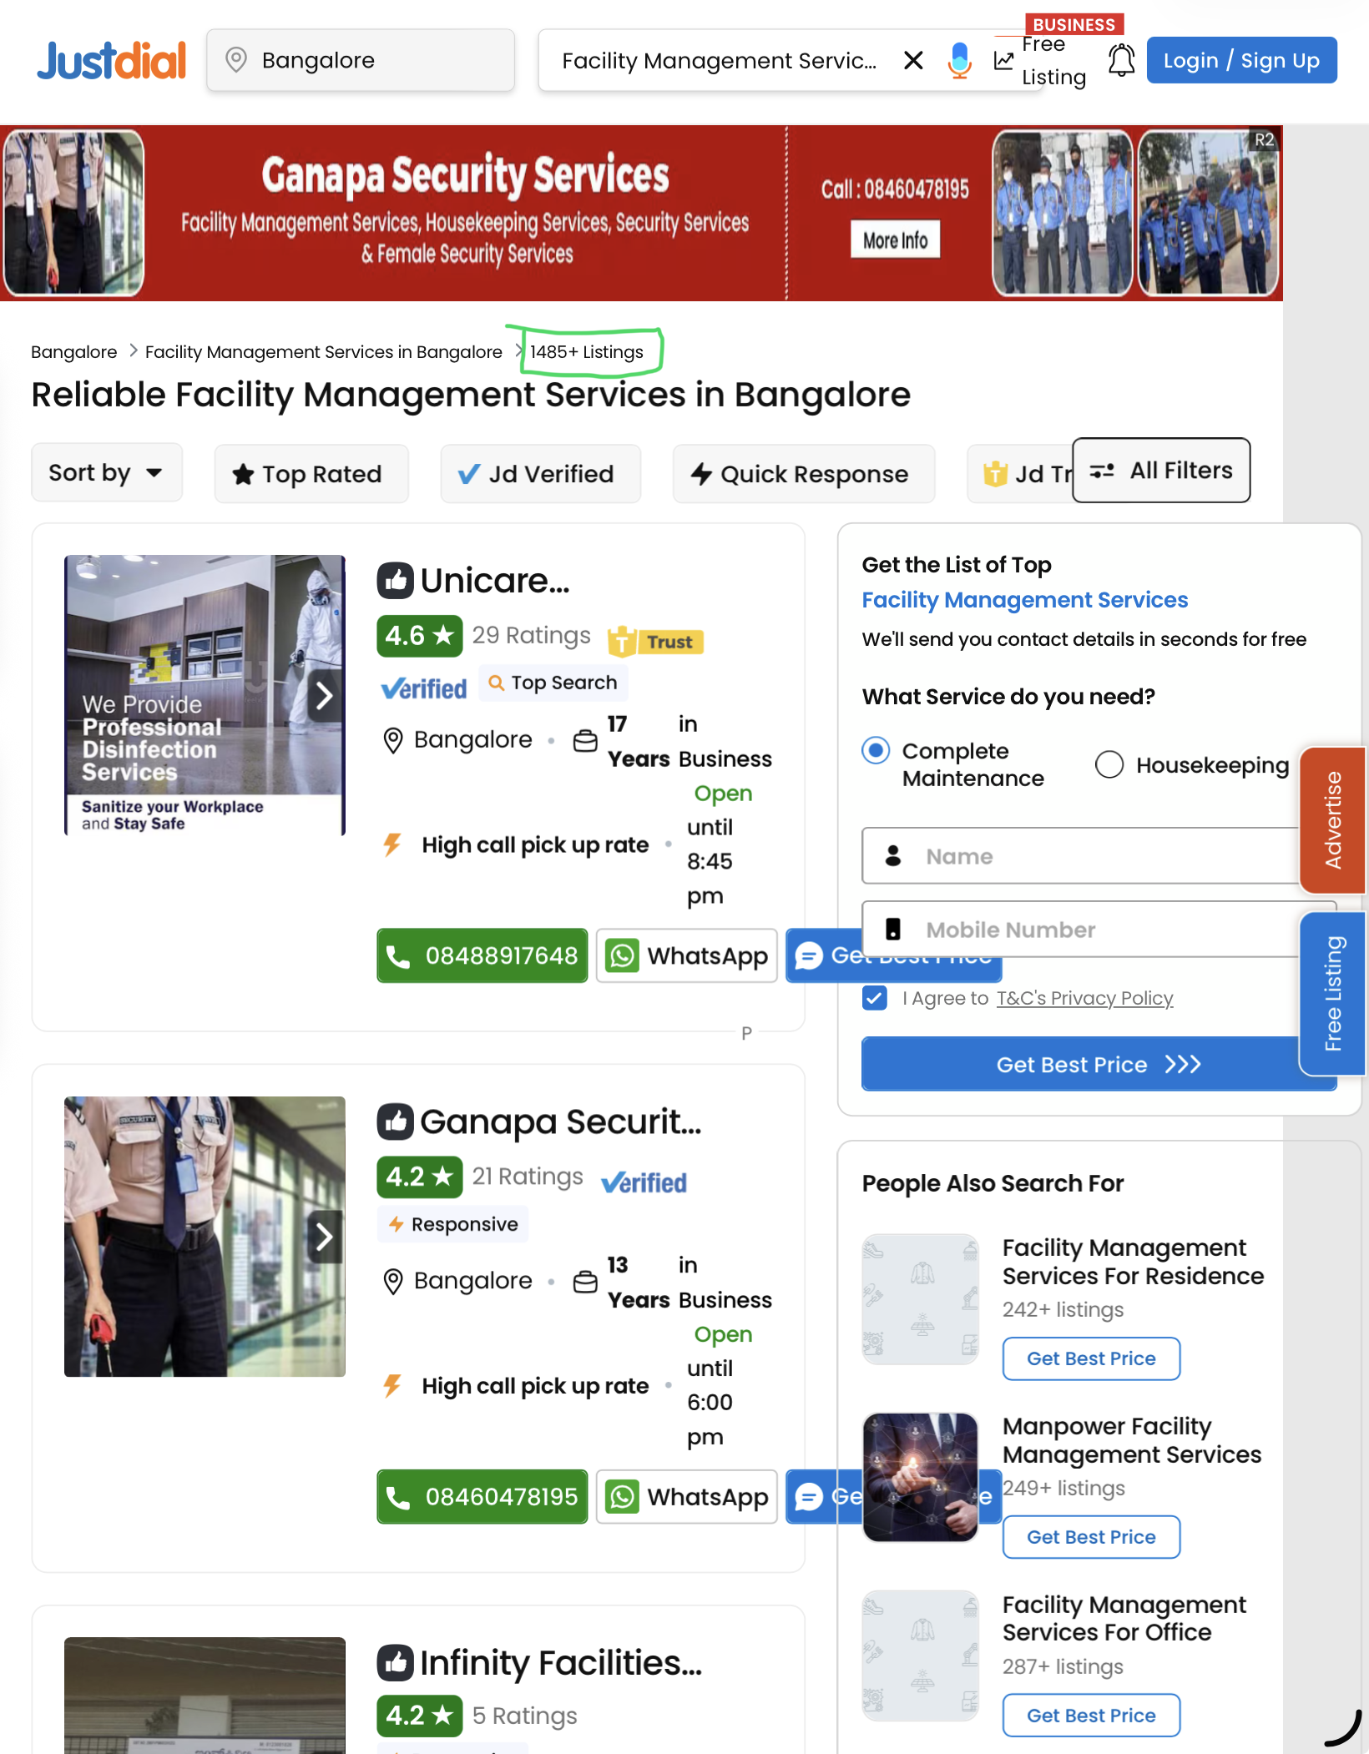This screenshot has height=1754, width=1369.
Task: Select the Housekeeping radio option
Action: [x=1109, y=764]
